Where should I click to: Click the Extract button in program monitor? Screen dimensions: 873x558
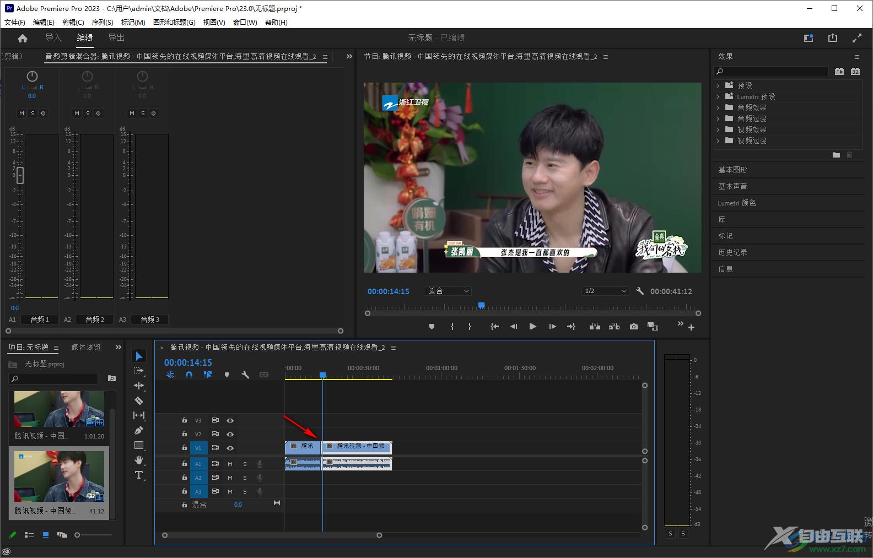coord(614,327)
